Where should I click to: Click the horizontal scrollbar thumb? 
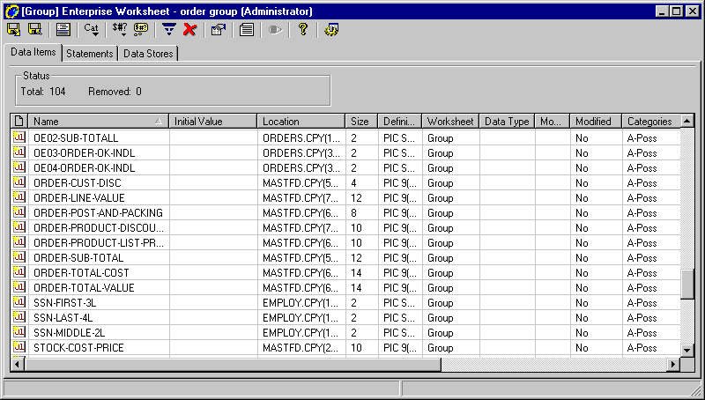coord(233,364)
